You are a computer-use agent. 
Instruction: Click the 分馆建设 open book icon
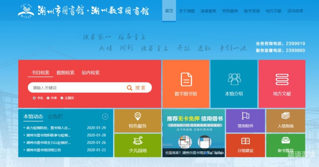point(245,141)
